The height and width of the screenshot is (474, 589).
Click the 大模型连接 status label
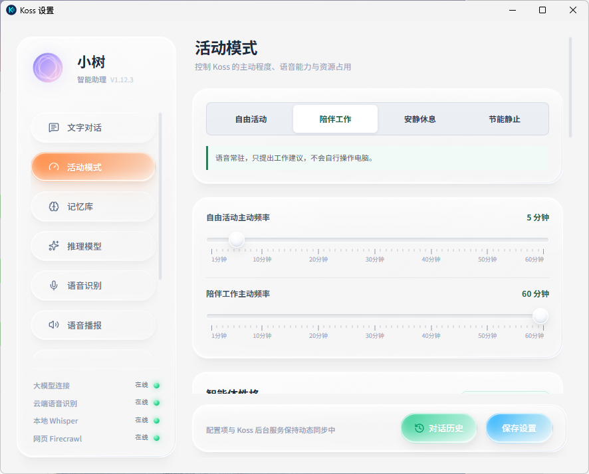51,386
